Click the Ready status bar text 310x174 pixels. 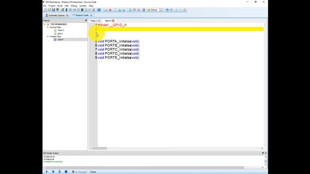click(93, 172)
